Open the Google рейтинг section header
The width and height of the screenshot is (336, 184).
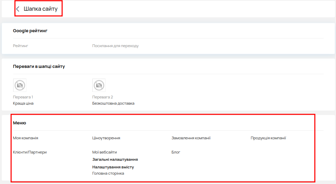[30, 31]
